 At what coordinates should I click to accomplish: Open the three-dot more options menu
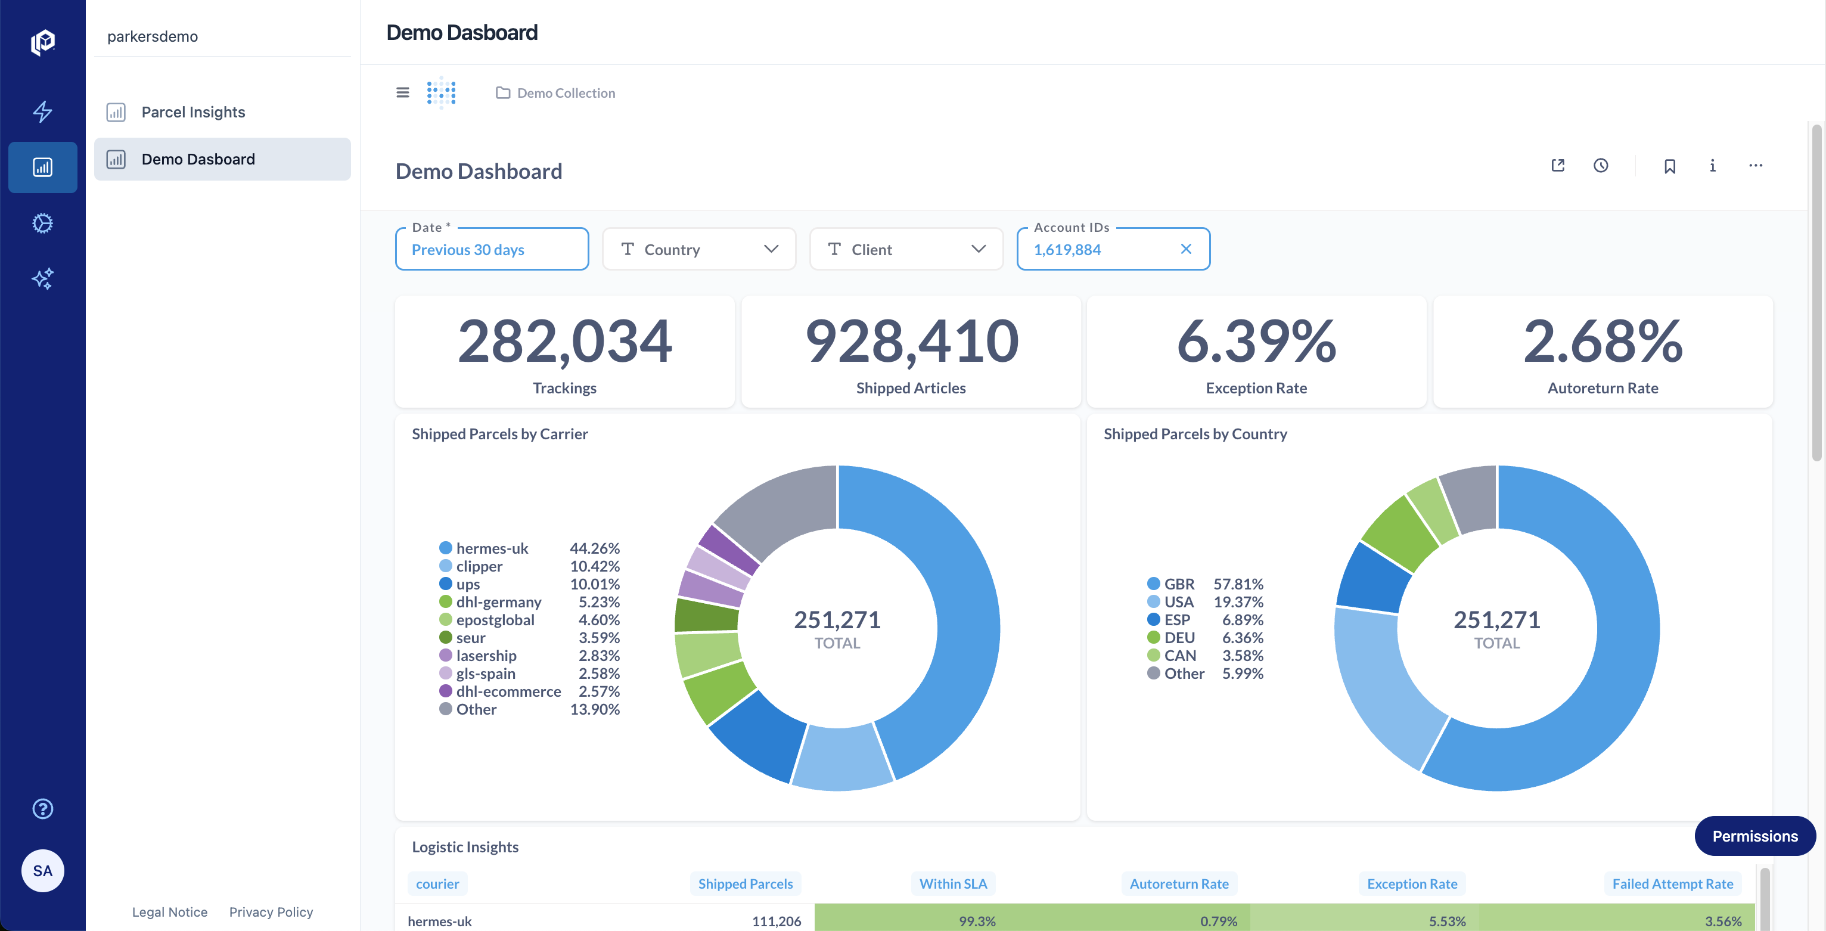pyautogui.click(x=1755, y=166)
